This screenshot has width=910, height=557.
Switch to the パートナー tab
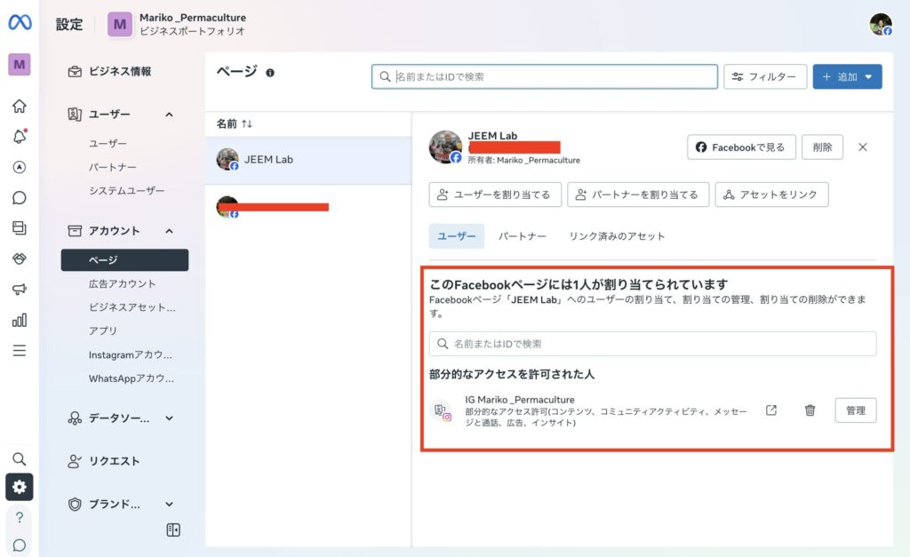pyautogui.click(x=522, y=236)
